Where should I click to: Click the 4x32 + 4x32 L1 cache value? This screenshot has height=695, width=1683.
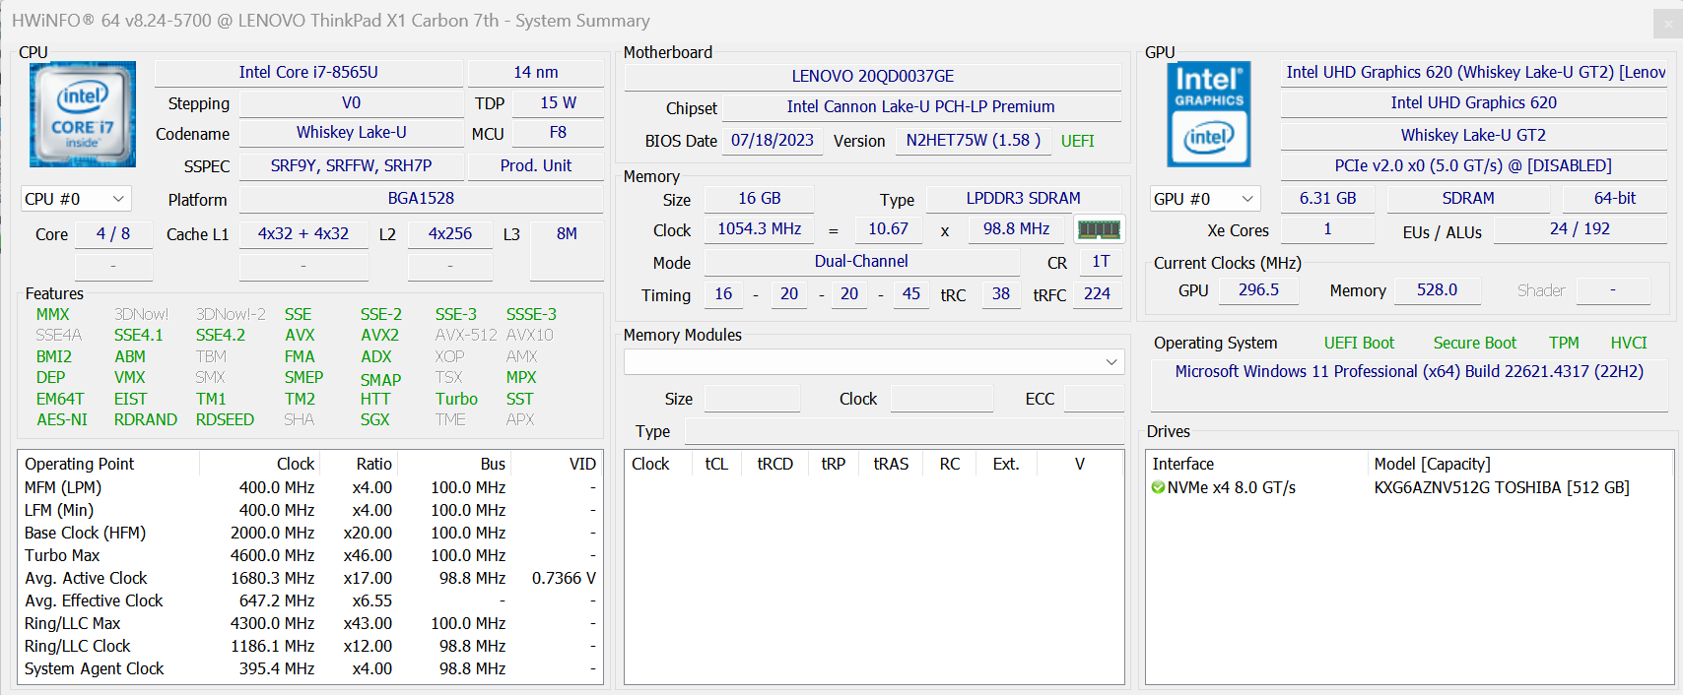303,233
